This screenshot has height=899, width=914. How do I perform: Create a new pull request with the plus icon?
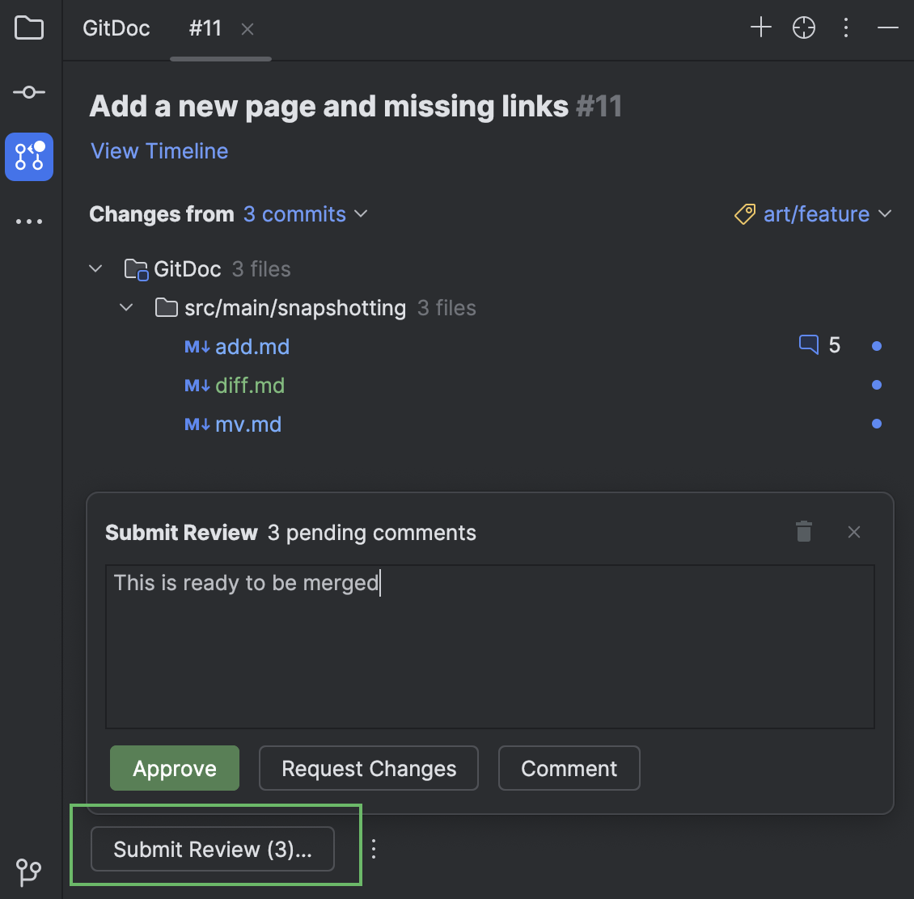point(760,27)
